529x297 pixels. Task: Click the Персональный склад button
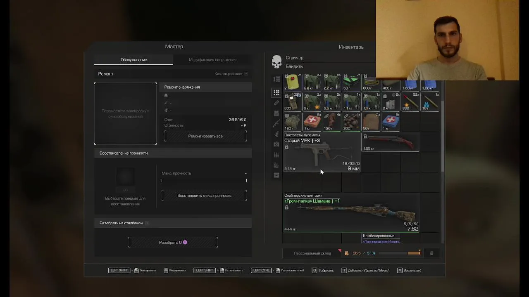click(312, 253)
